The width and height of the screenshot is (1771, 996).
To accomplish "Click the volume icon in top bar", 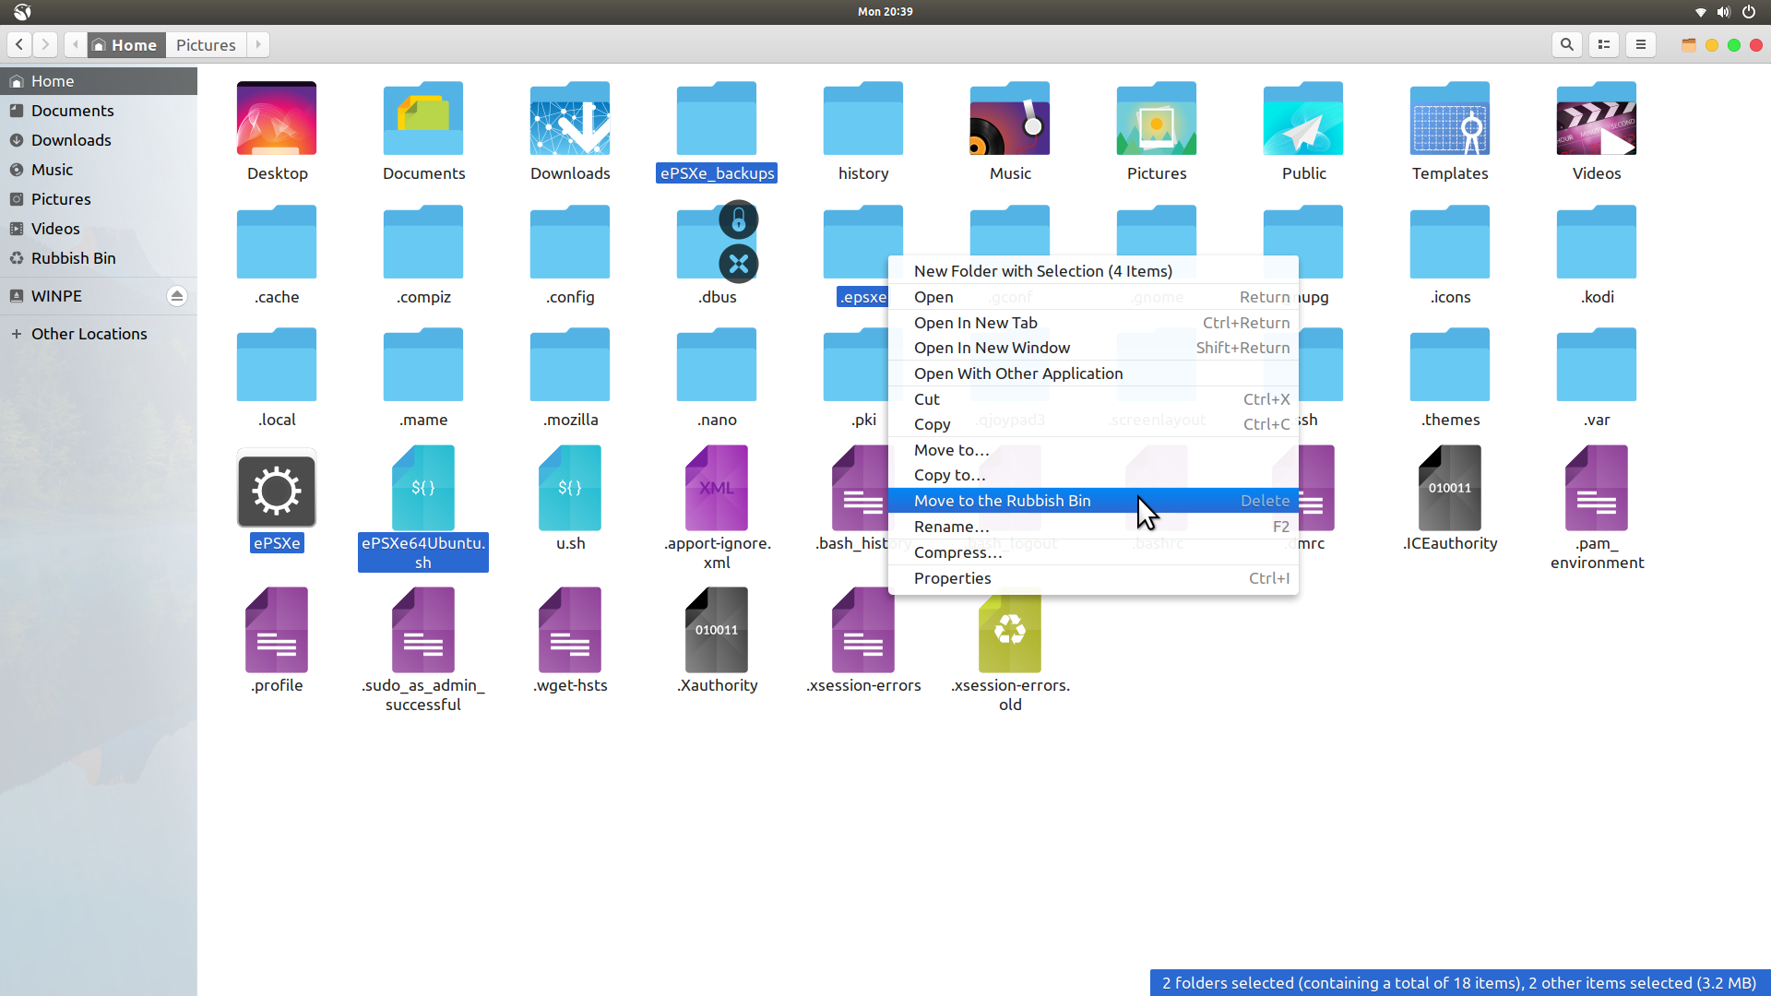I will (1724, 12).
